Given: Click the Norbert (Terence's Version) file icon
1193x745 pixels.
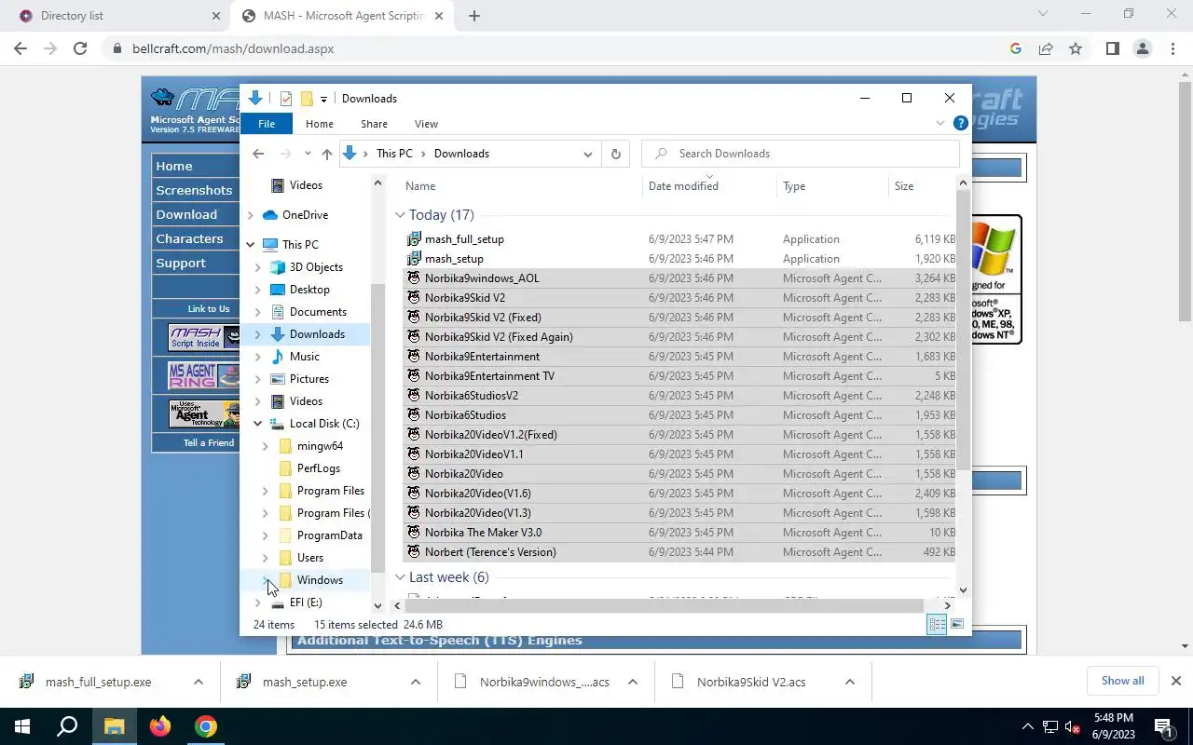Looking at the screenshot, I should pyautogui.click(x=414, y=552).
